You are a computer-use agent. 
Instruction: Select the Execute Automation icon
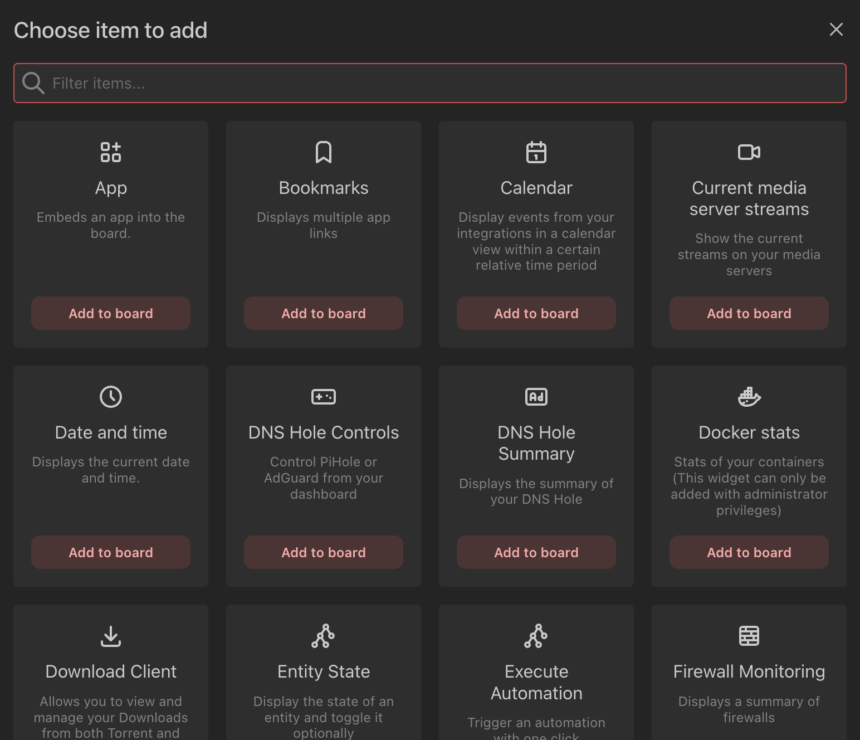coord(536,635)
